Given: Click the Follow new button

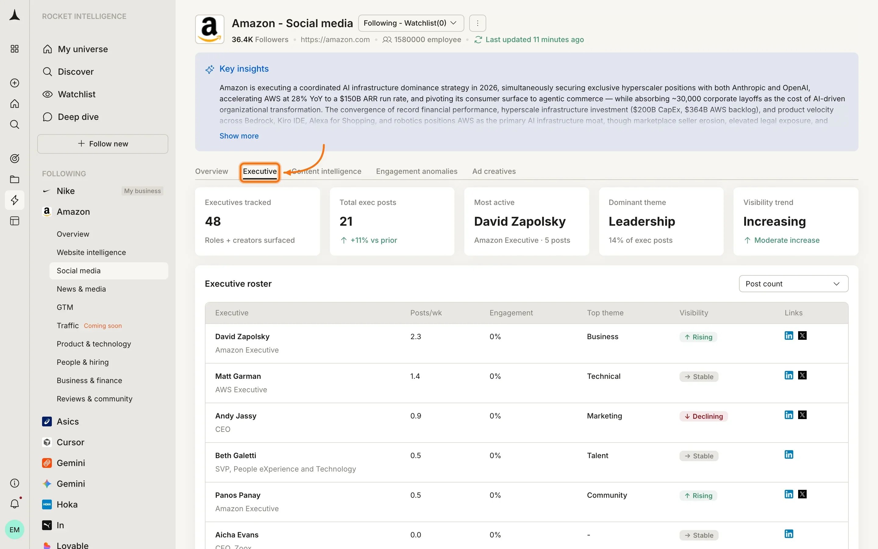Looking at the screenshot, I should coord(103,144).
